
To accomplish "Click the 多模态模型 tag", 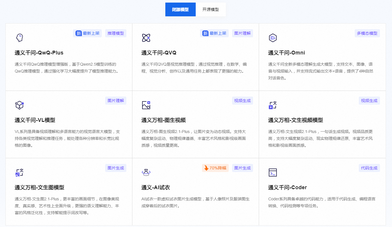I will click(367, 33).
